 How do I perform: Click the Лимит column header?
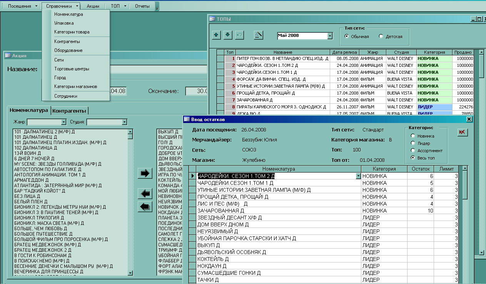446,169
